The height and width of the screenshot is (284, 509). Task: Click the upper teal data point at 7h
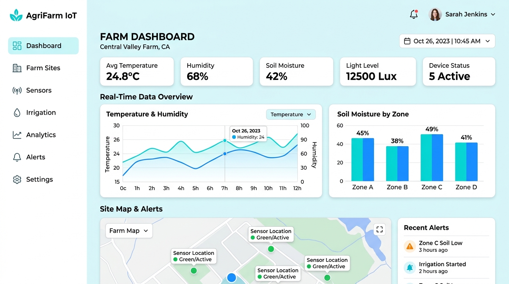coord(225,141)
